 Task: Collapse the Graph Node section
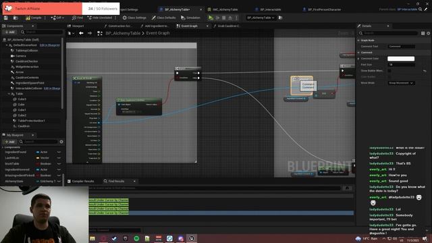[x=358, y=40]
